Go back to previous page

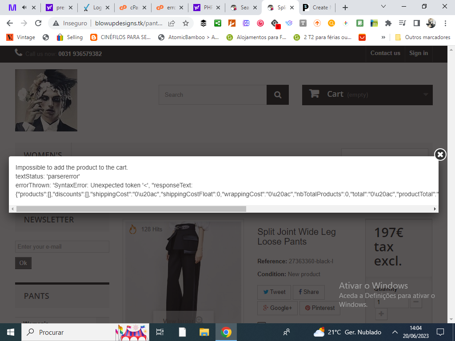pyautogui.click(x=10, y=23)
